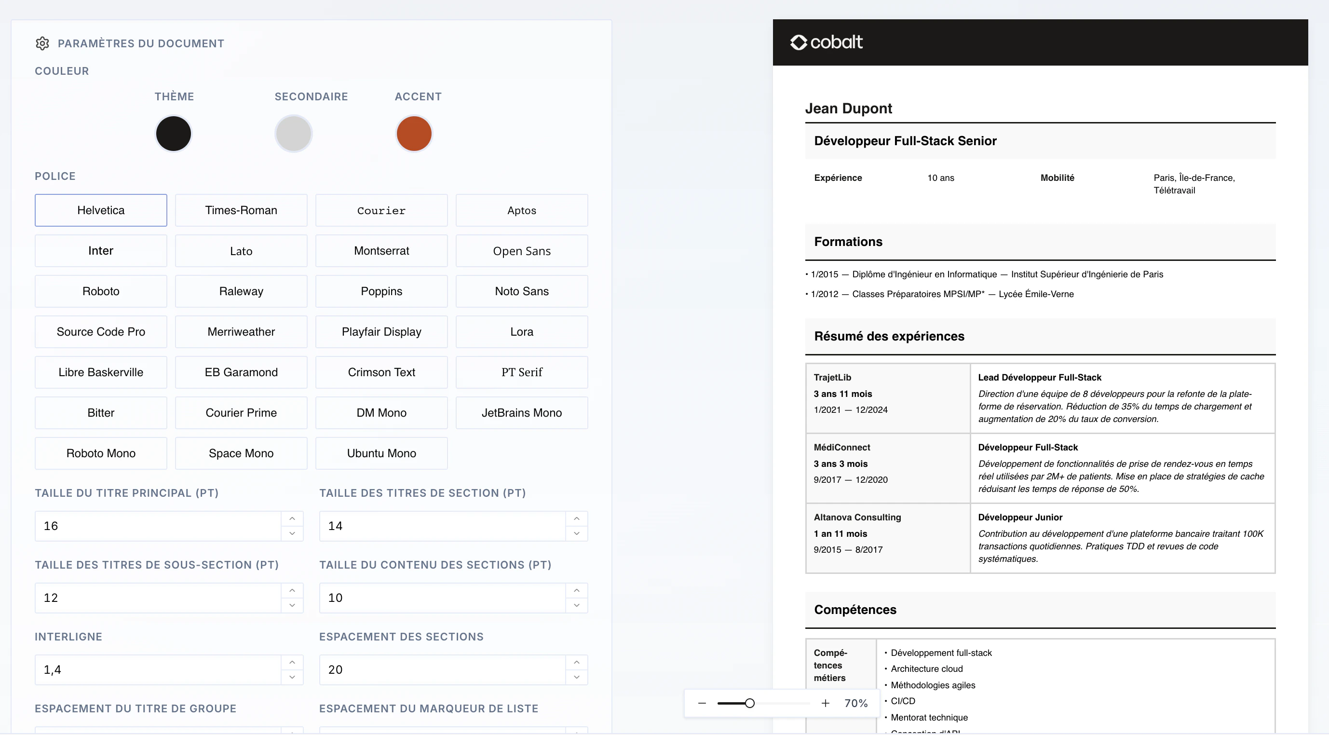Screen dimensions: 1329x735
Task: Select the Roboto Mono font
Action: [x=101, y=453]
